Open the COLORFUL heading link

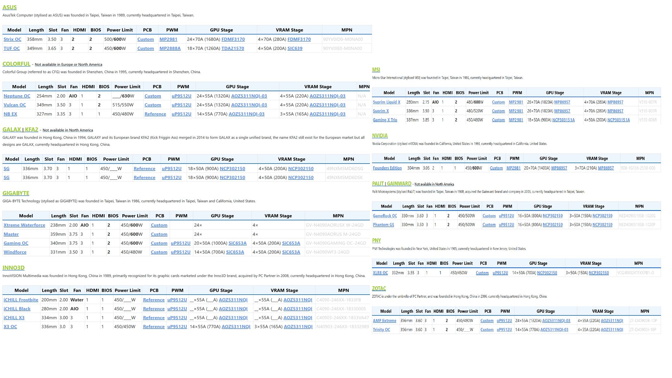pos(16,64)
